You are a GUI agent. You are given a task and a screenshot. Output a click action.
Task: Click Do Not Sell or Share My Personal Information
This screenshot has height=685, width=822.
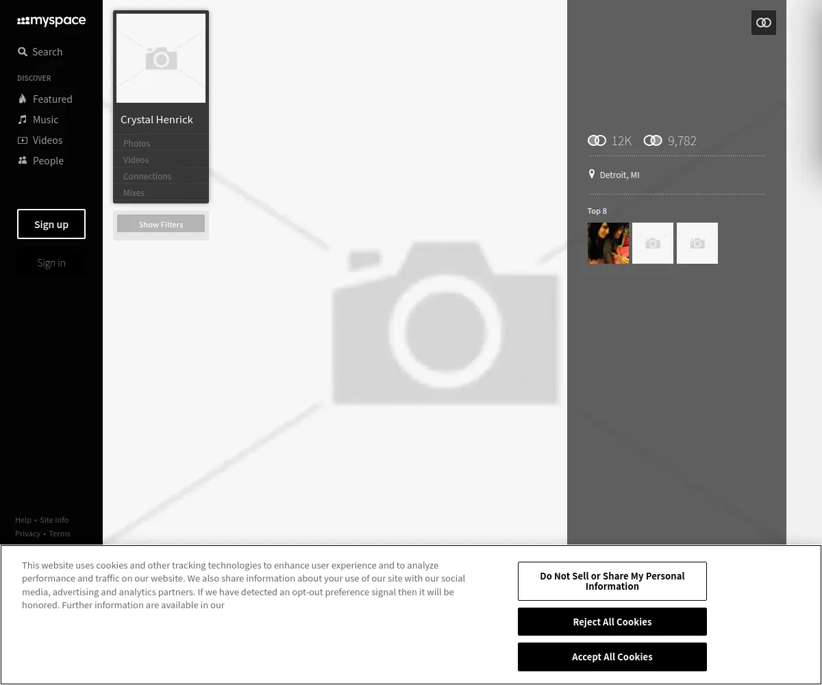click(x=612, y=581)
